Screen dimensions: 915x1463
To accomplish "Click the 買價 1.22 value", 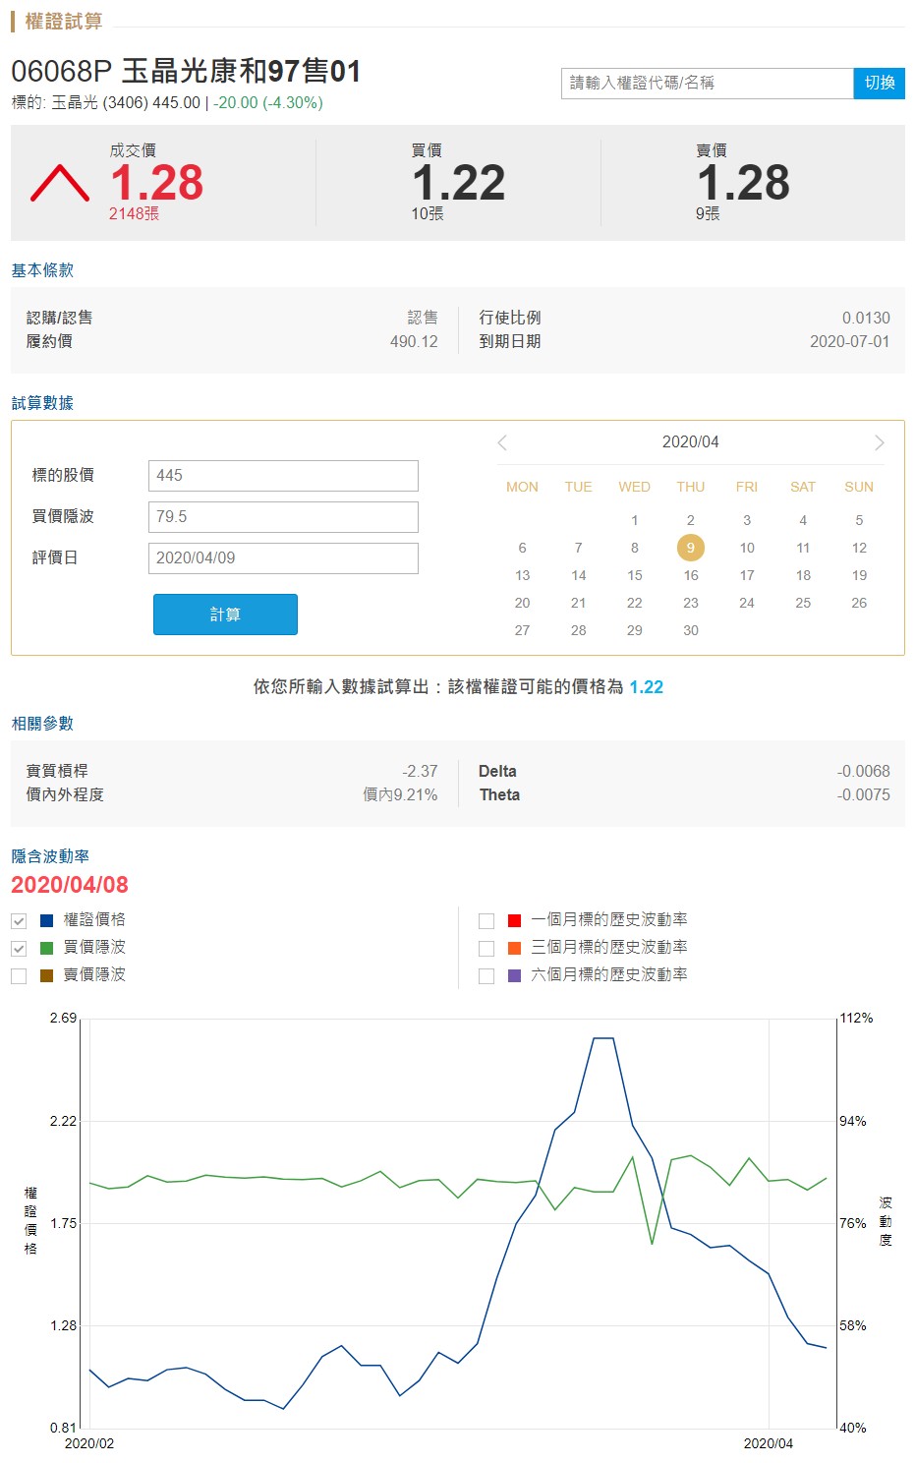I will coord(459,183).
